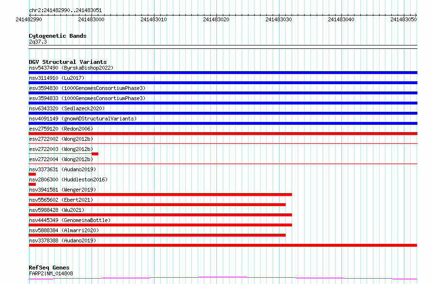Open esv3594830 (1000GenomesConsortiumPhase3) label
Image resolution: width=431 pixels, height=284 pixels.
click(87, 88)
